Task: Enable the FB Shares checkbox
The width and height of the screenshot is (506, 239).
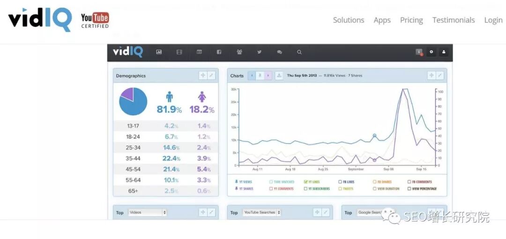Action: (375, 182)
